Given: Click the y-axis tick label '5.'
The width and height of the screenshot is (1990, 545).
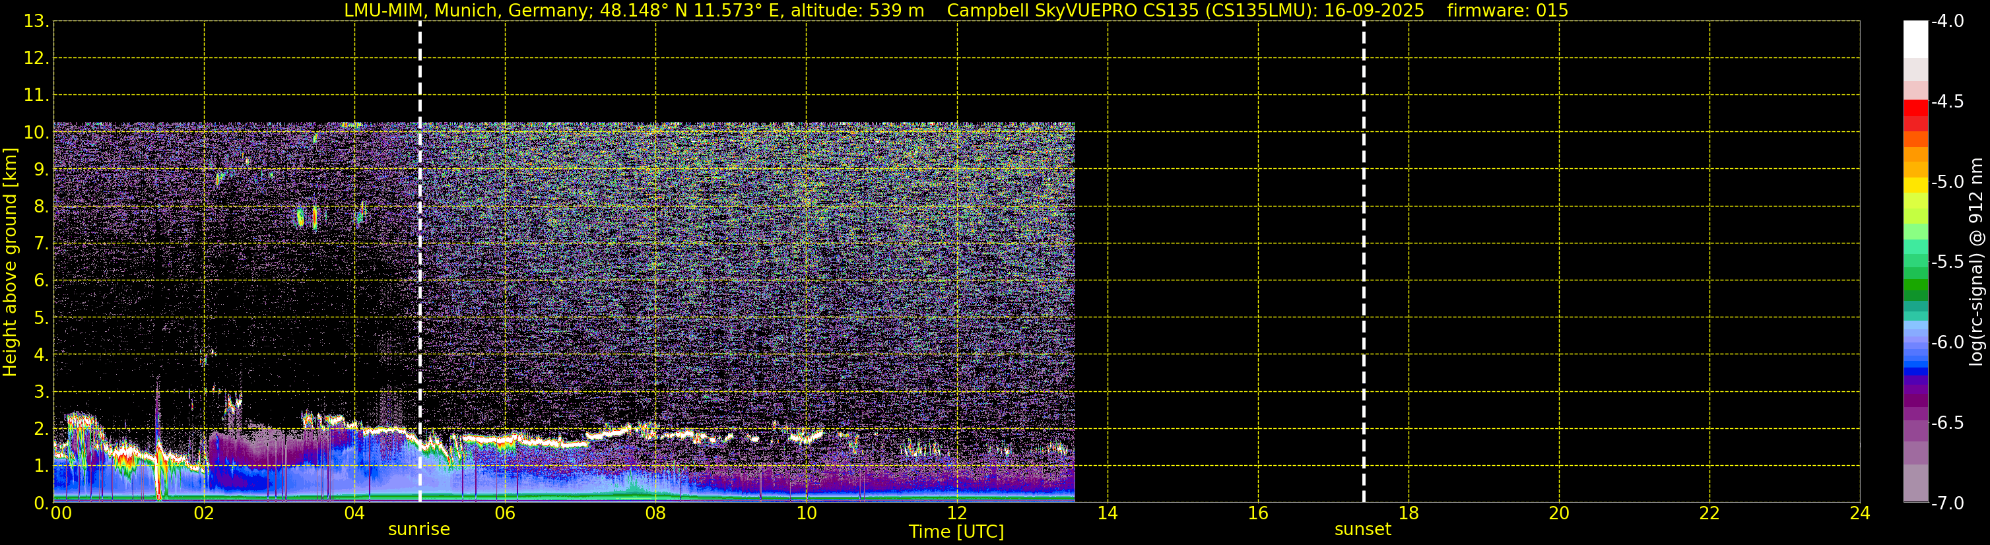Looking at the screenshot, I should tap(42, 317).
